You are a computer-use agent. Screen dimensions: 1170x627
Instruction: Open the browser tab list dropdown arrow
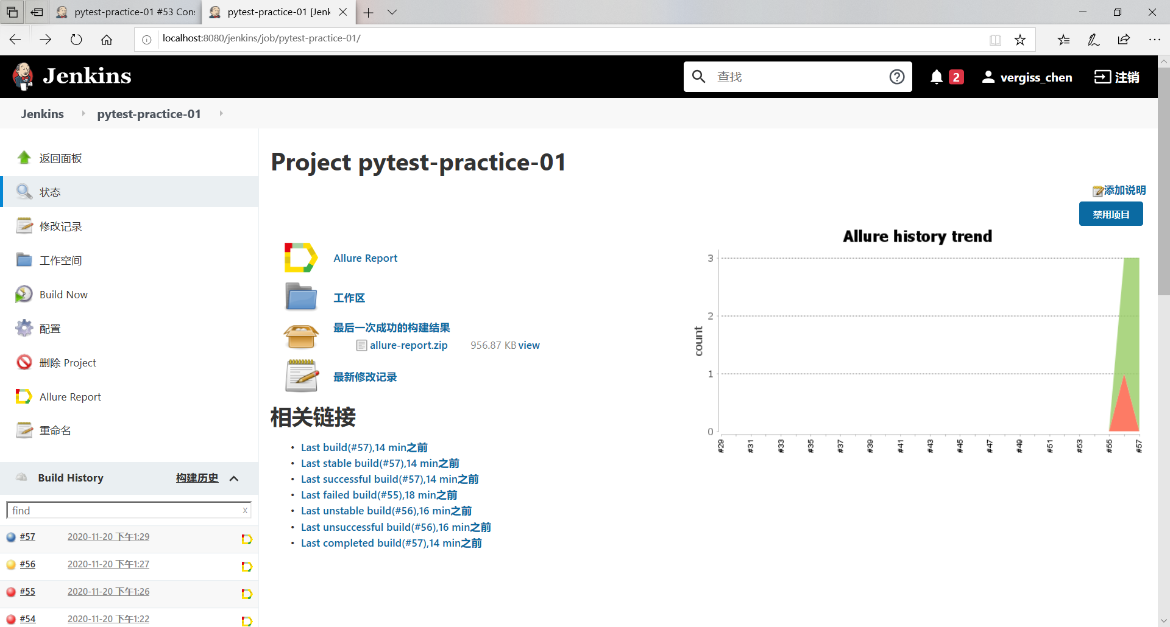pos(392,12)
